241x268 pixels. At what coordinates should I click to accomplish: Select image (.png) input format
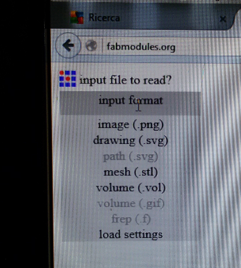(131, 125)
